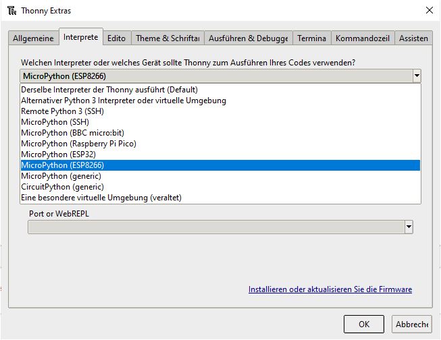Viewport: 441px width, 340px height.
Task: Select the Assistent tab
Action: [x=413, y=38]
